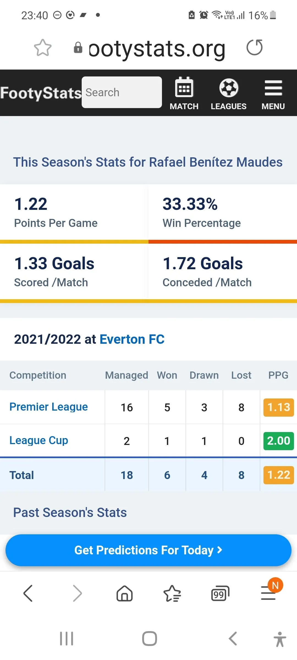Show the 99 open tabs
The height and width of the screenshot is (660, 297).
pyautogui.click(x=220, y=594)
